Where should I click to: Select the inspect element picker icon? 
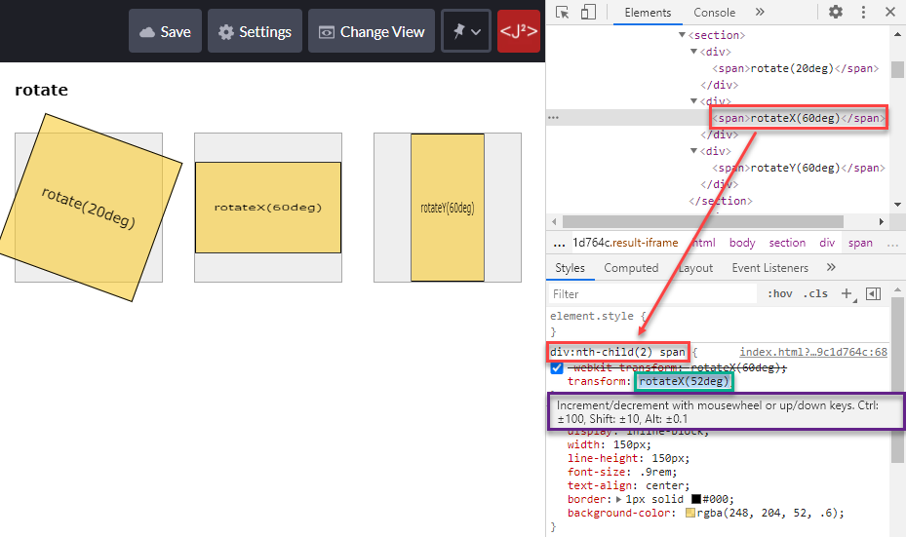(562, 12)
